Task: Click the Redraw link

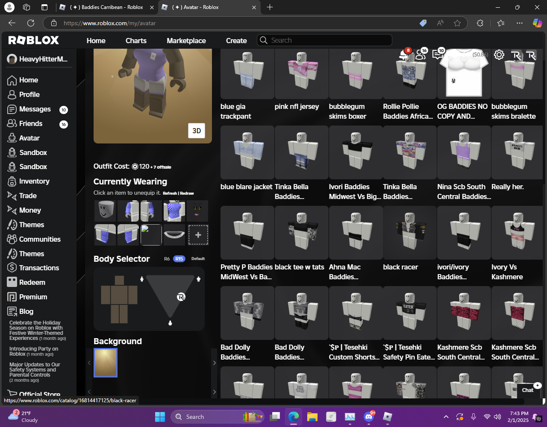Action: pyautogui.click(x=187, y=193)
